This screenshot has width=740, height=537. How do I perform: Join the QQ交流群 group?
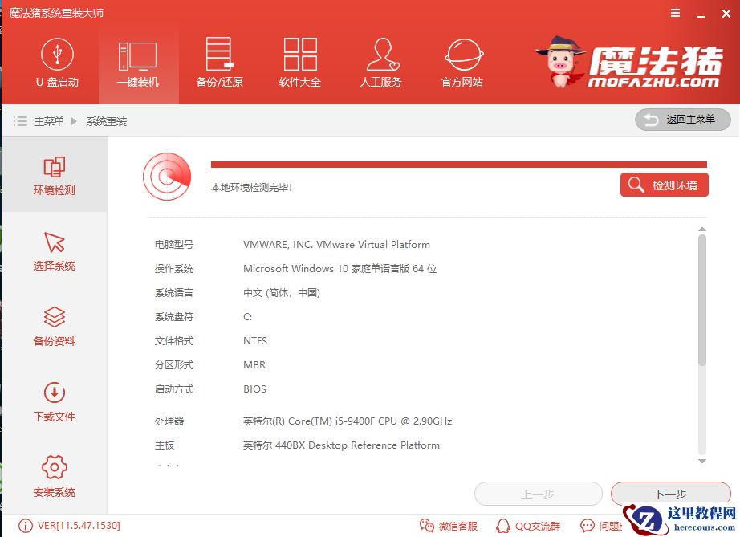pyautogui.click(x=528, y=526)
